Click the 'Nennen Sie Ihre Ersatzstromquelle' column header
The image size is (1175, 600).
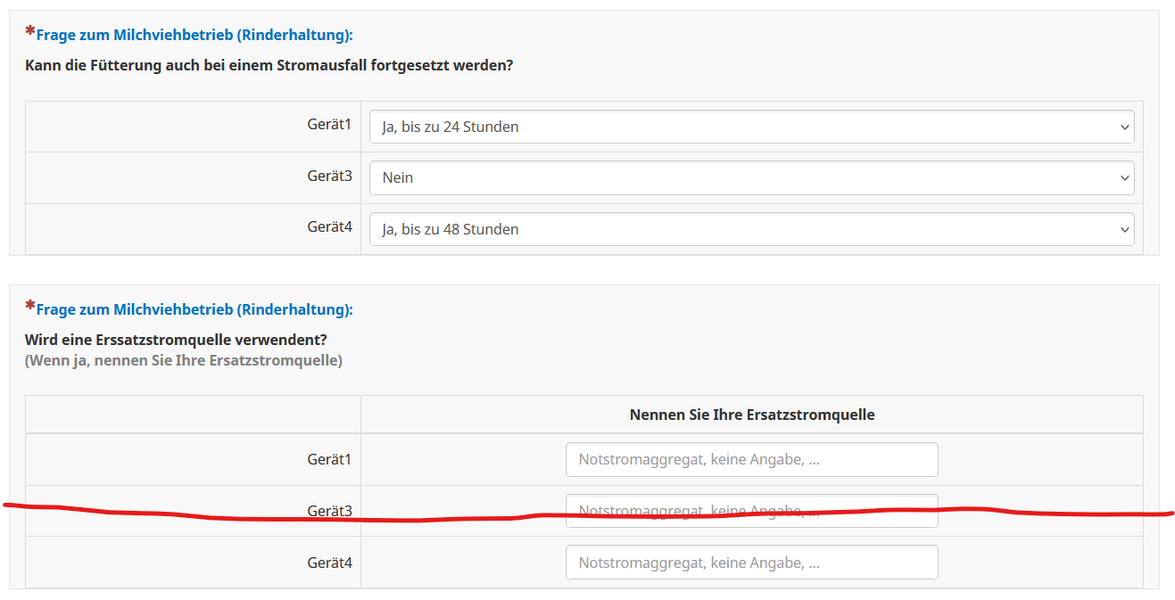(751, 415)
